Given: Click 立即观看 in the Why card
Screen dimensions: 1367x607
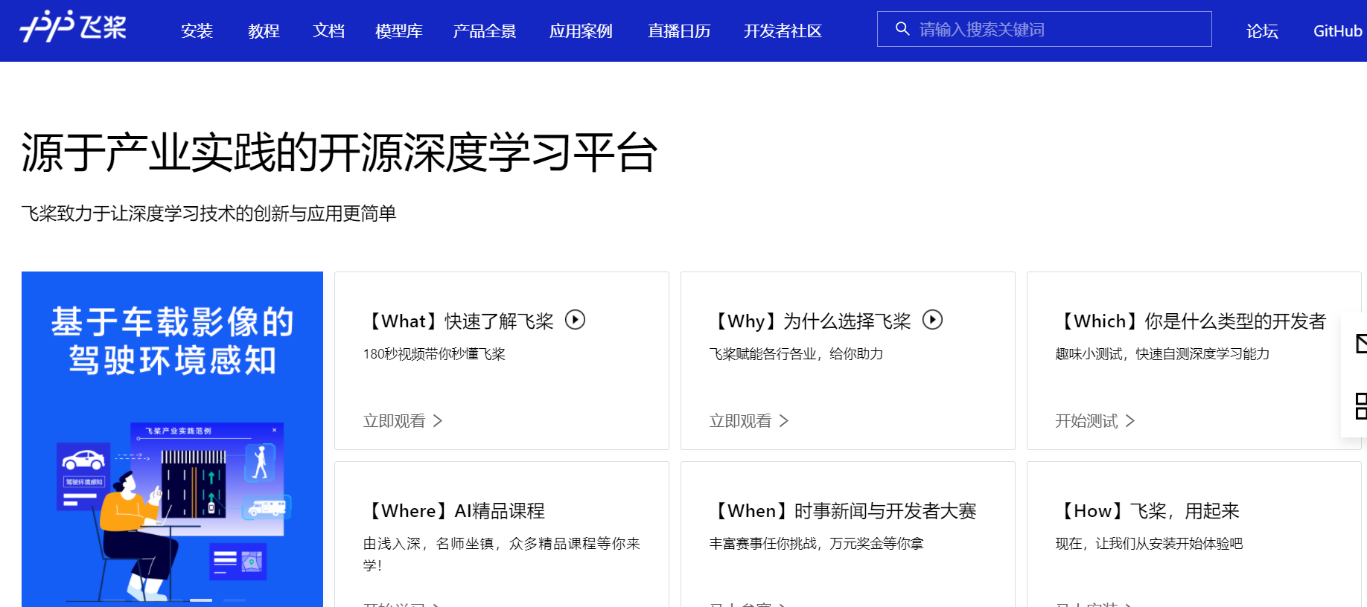Looking at the screenshot, I should click(x=740, y=421).
